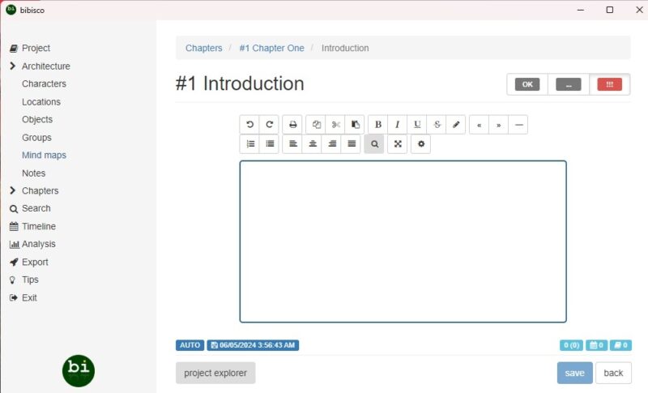Click the AUTO autosave badge

coord(190,345)
